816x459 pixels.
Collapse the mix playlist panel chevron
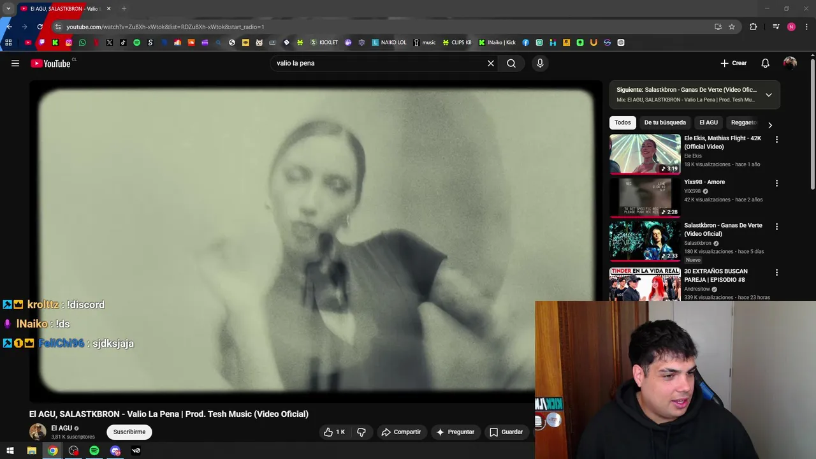[769, 95]
